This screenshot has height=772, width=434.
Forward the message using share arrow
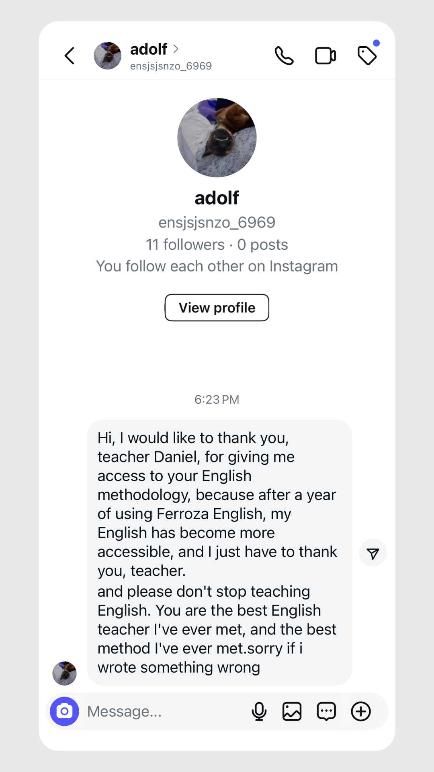373,553
